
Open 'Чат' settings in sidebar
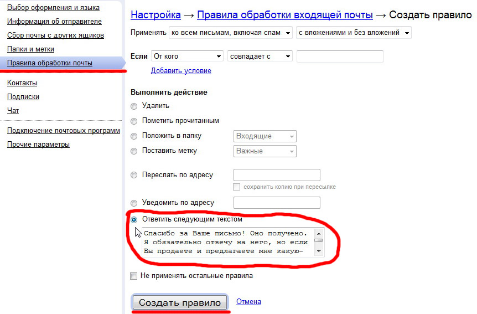(13, 110)
